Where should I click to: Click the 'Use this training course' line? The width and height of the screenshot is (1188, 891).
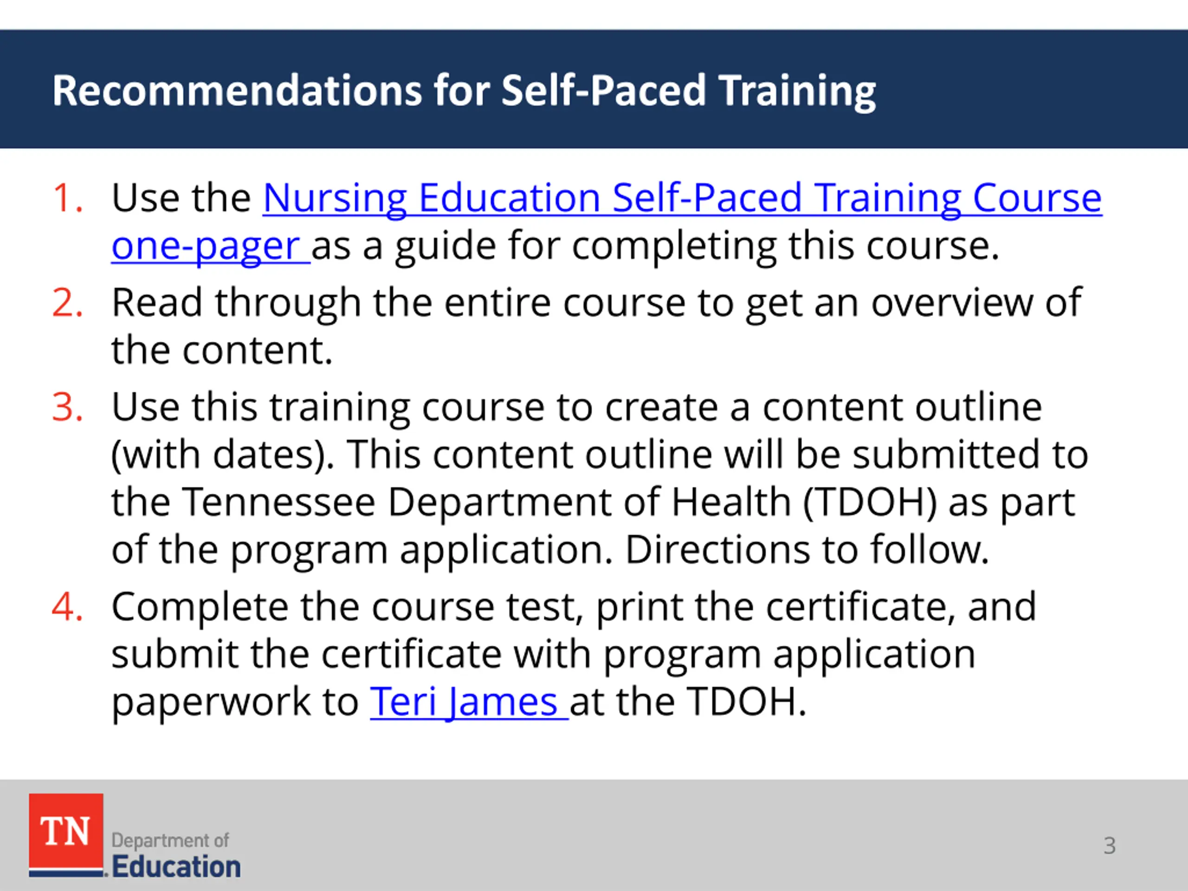[577, 407]
